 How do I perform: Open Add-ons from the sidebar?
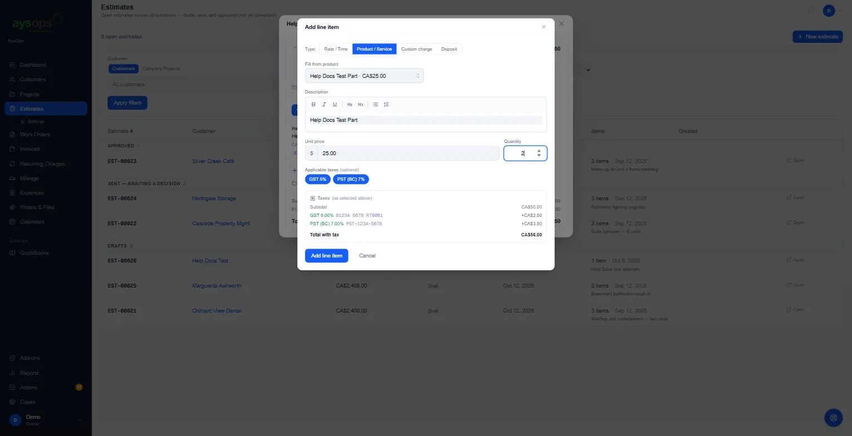point(30,358)
